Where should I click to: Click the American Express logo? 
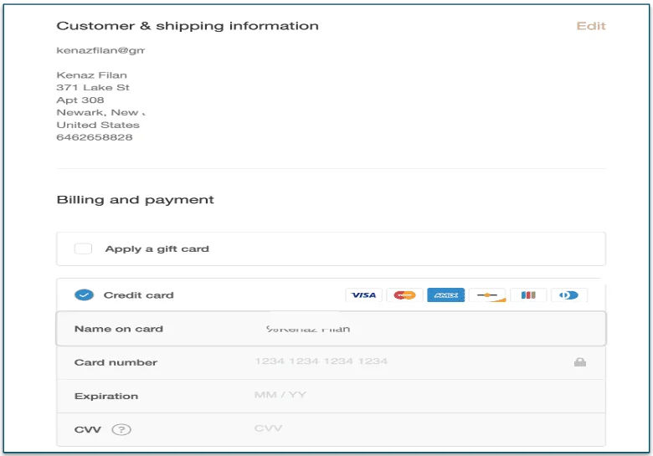[445, 295]
